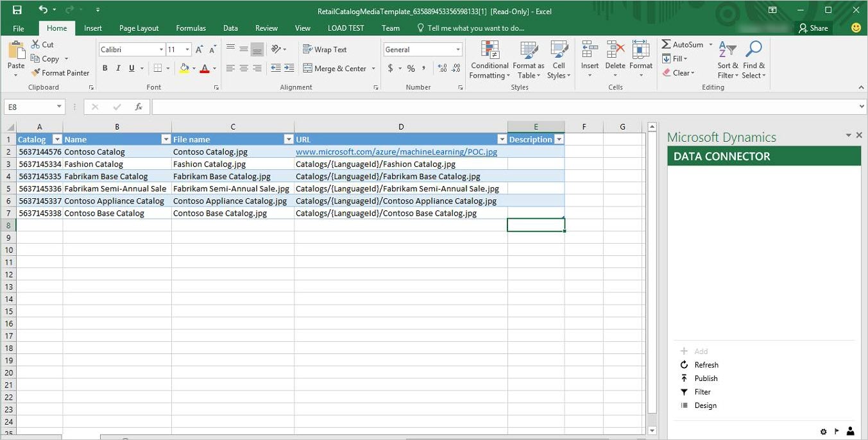Open the Format Painter tool

[60, 72]
